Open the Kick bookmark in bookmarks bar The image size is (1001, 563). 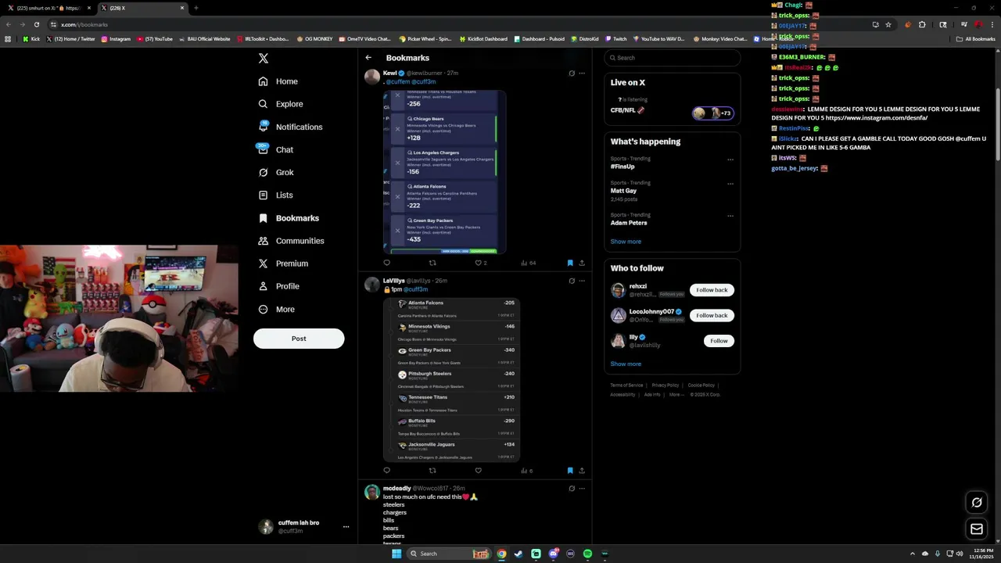pyautogui.click(x=31, y=39)
